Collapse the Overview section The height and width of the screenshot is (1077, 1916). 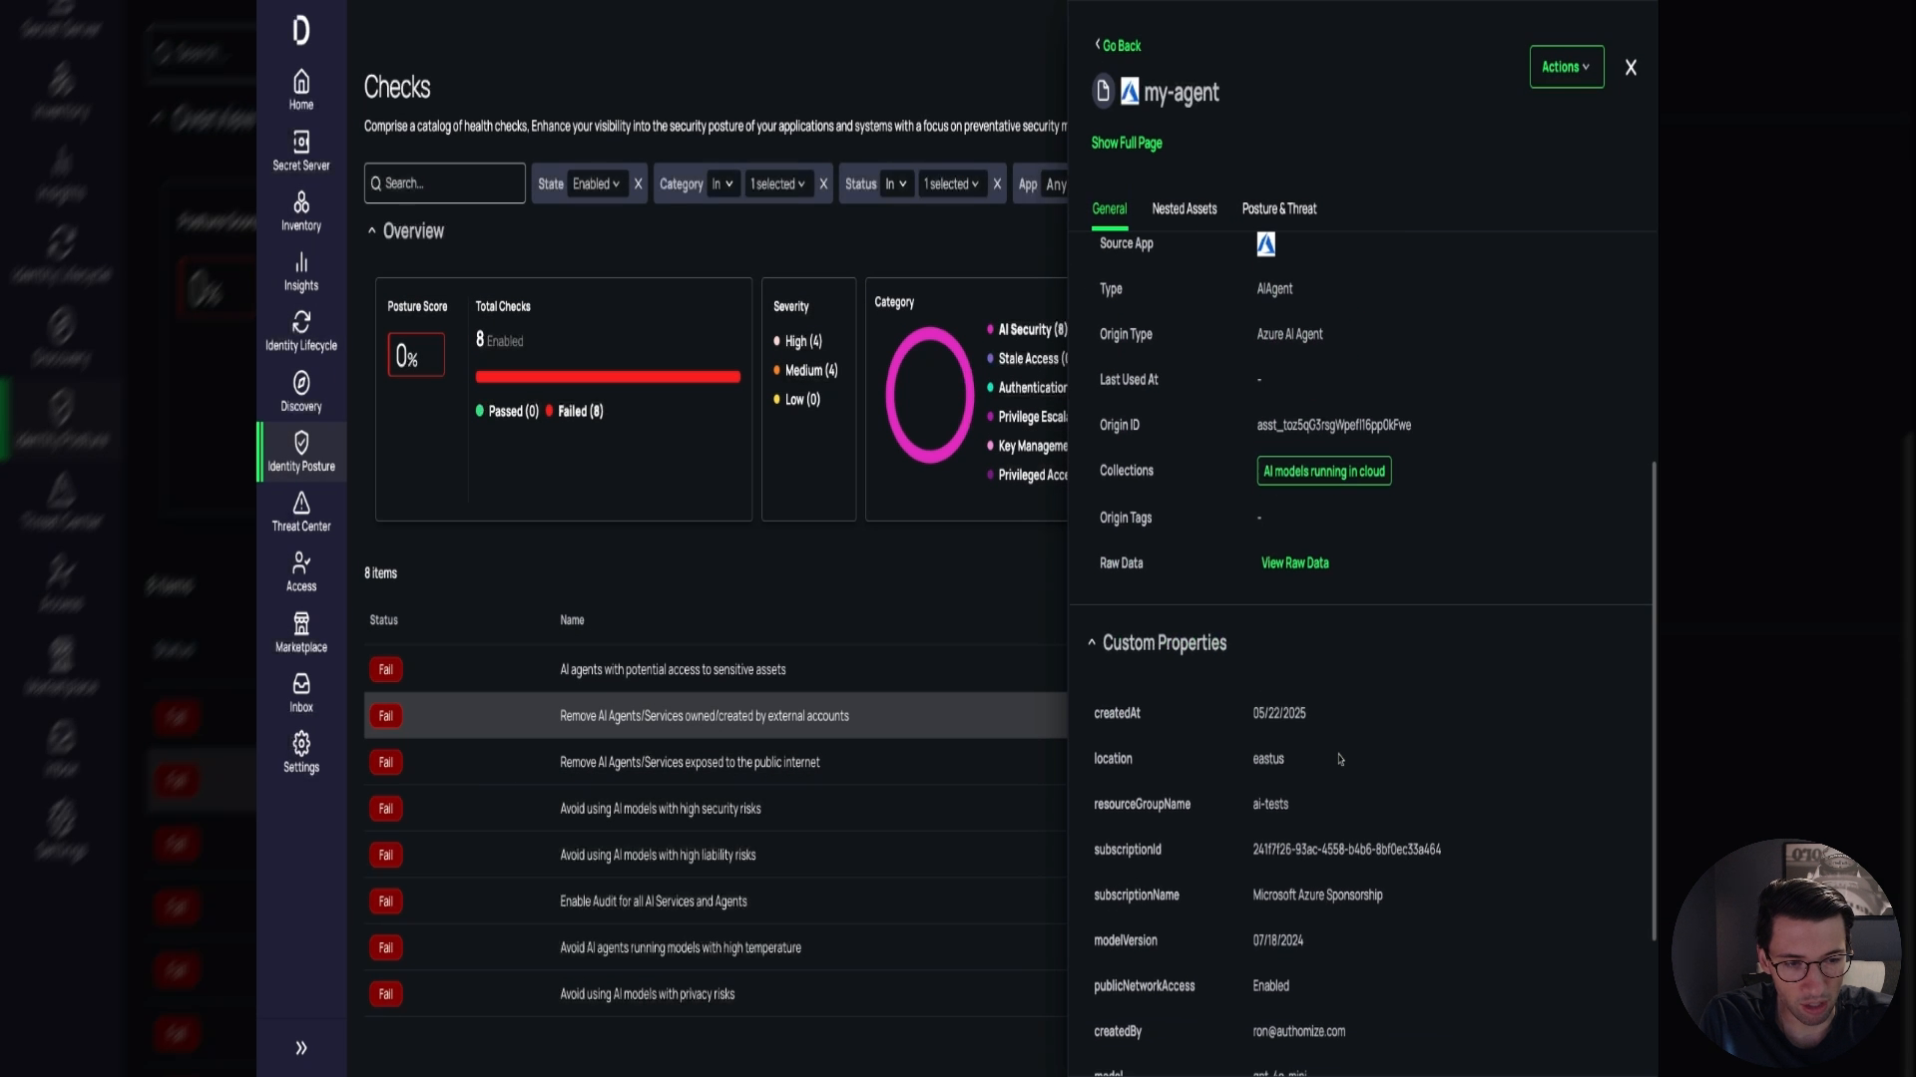pos(373,230)
